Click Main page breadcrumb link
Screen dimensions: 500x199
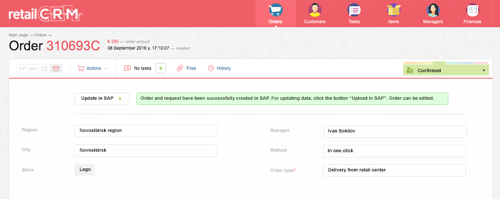click(x=18, y=35)
